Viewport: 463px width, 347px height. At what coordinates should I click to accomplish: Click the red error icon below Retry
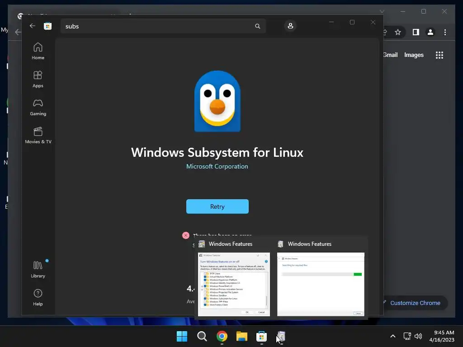(x=186, y=235)
